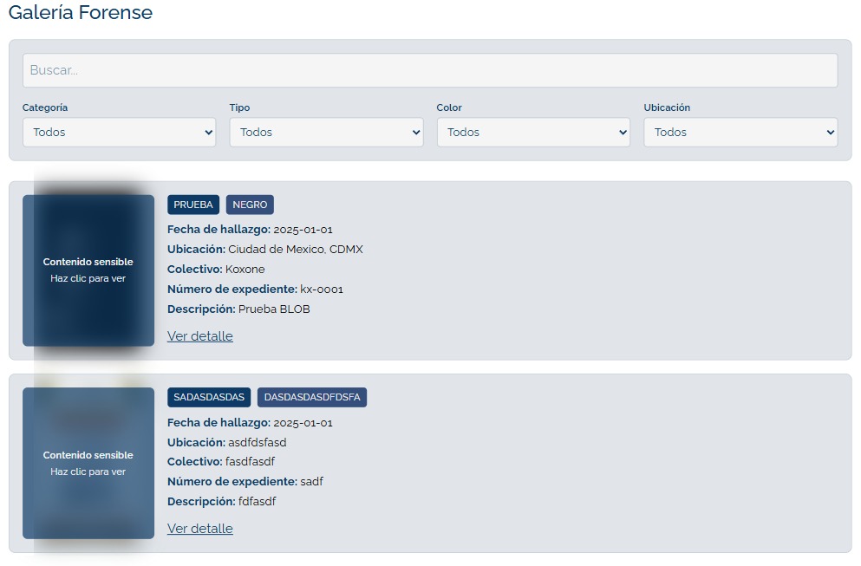Select the SADASDASDAS badge
Image resolution: width=861 pixels, height=566 pixels.
(x=209, y=397)
